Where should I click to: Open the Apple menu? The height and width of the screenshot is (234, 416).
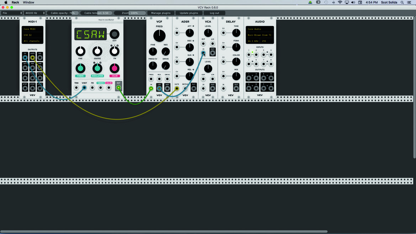[x=6, y=2]
